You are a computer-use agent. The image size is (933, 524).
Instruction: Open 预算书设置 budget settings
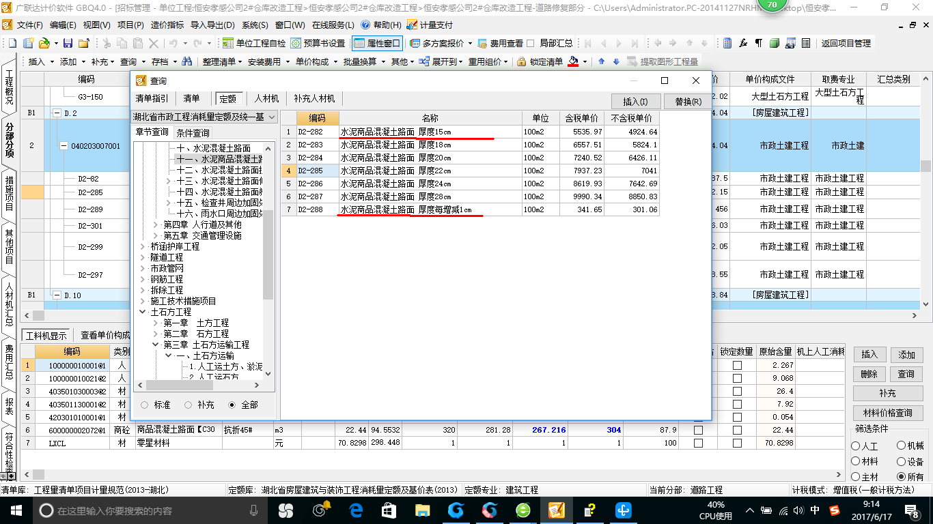coord(318,43)
